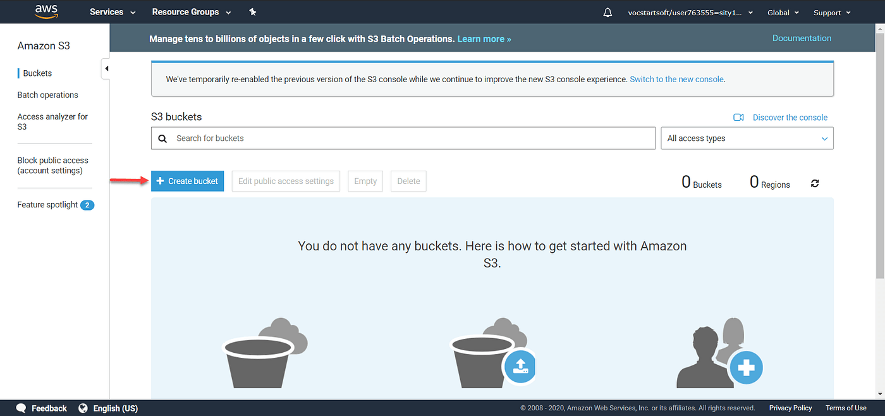Open the Feature spotlight badge showing 2
This screenshot has width=885, height=416.
(x=87, y=205)
